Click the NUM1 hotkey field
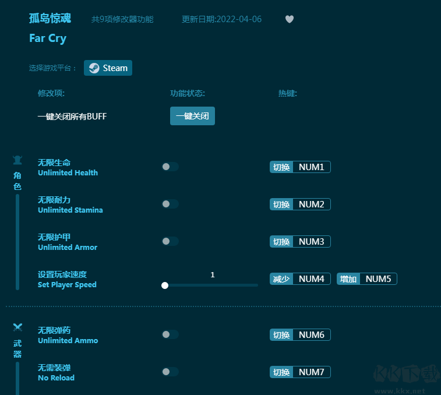The height and width of the screenshot is (395, 441). 312,167
